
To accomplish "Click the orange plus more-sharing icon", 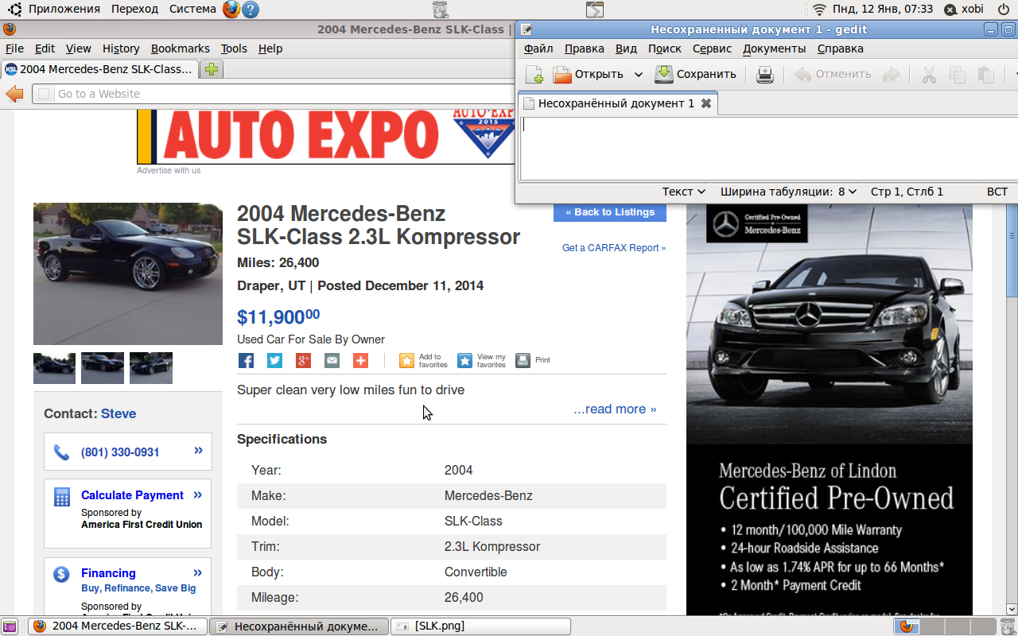I will tap(360, 361).
